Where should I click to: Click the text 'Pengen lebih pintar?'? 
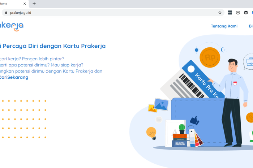tap(43, 59)
